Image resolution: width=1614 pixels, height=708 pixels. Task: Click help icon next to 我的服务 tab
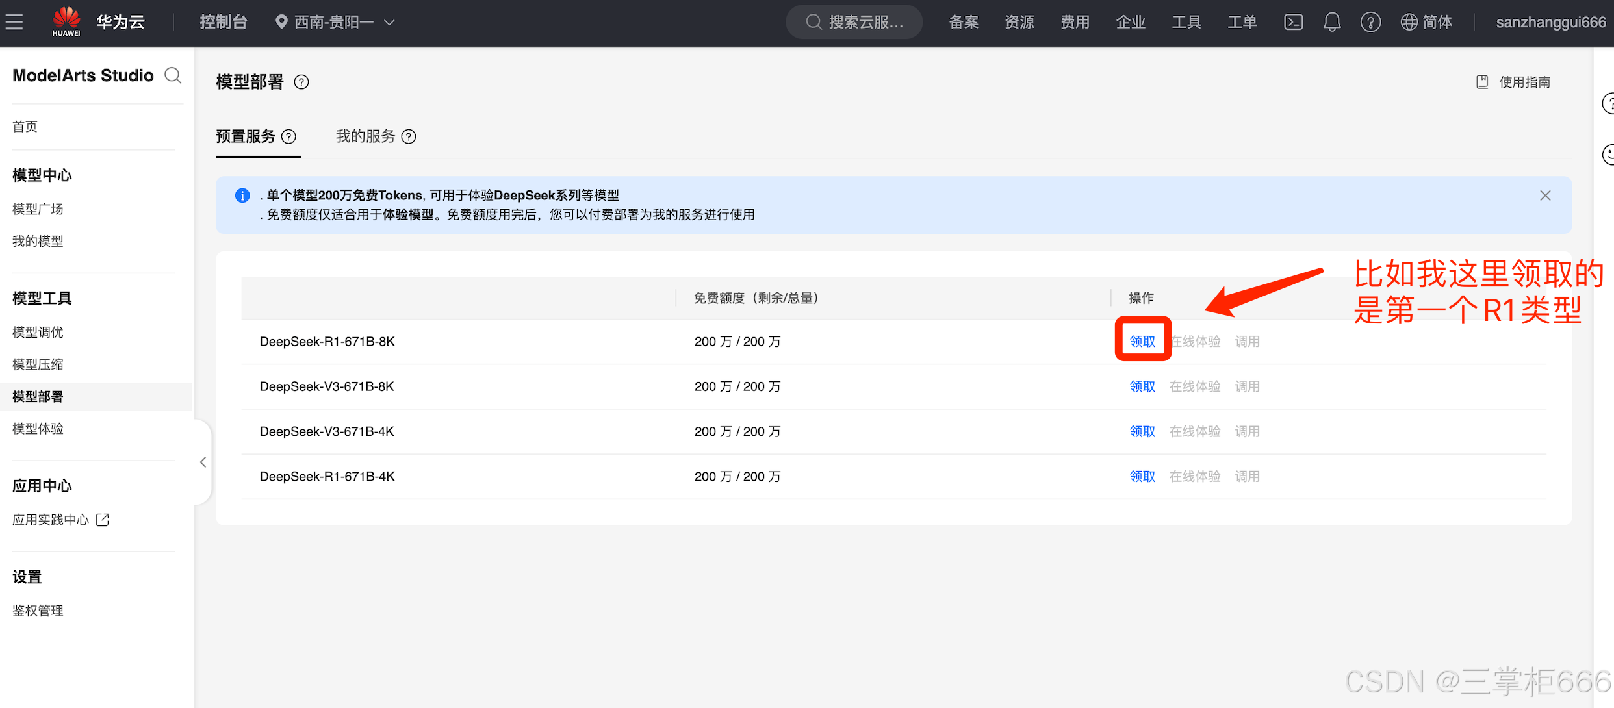click(x=409, y=137)
